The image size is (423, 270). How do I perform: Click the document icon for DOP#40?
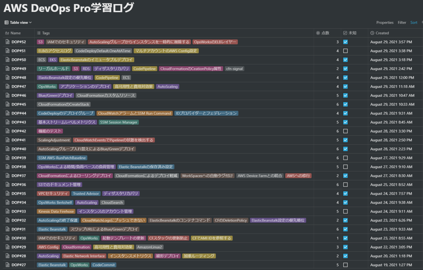click(x=7, y=149)
